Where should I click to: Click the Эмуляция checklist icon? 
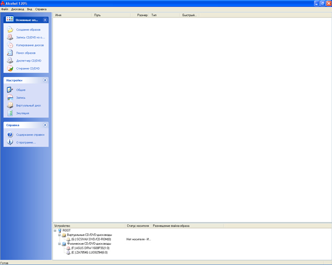10,113
